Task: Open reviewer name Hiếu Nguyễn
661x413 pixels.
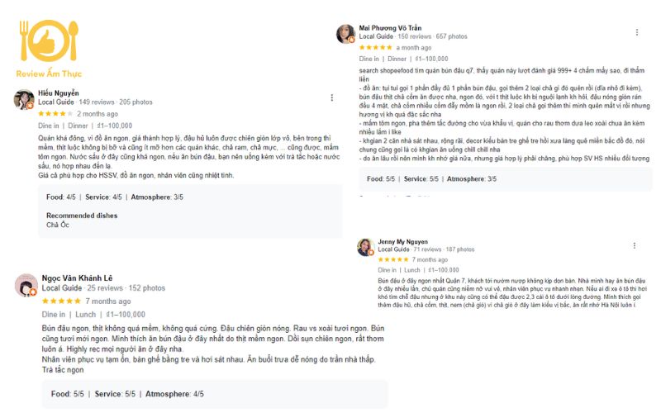Action: point(59,93)
